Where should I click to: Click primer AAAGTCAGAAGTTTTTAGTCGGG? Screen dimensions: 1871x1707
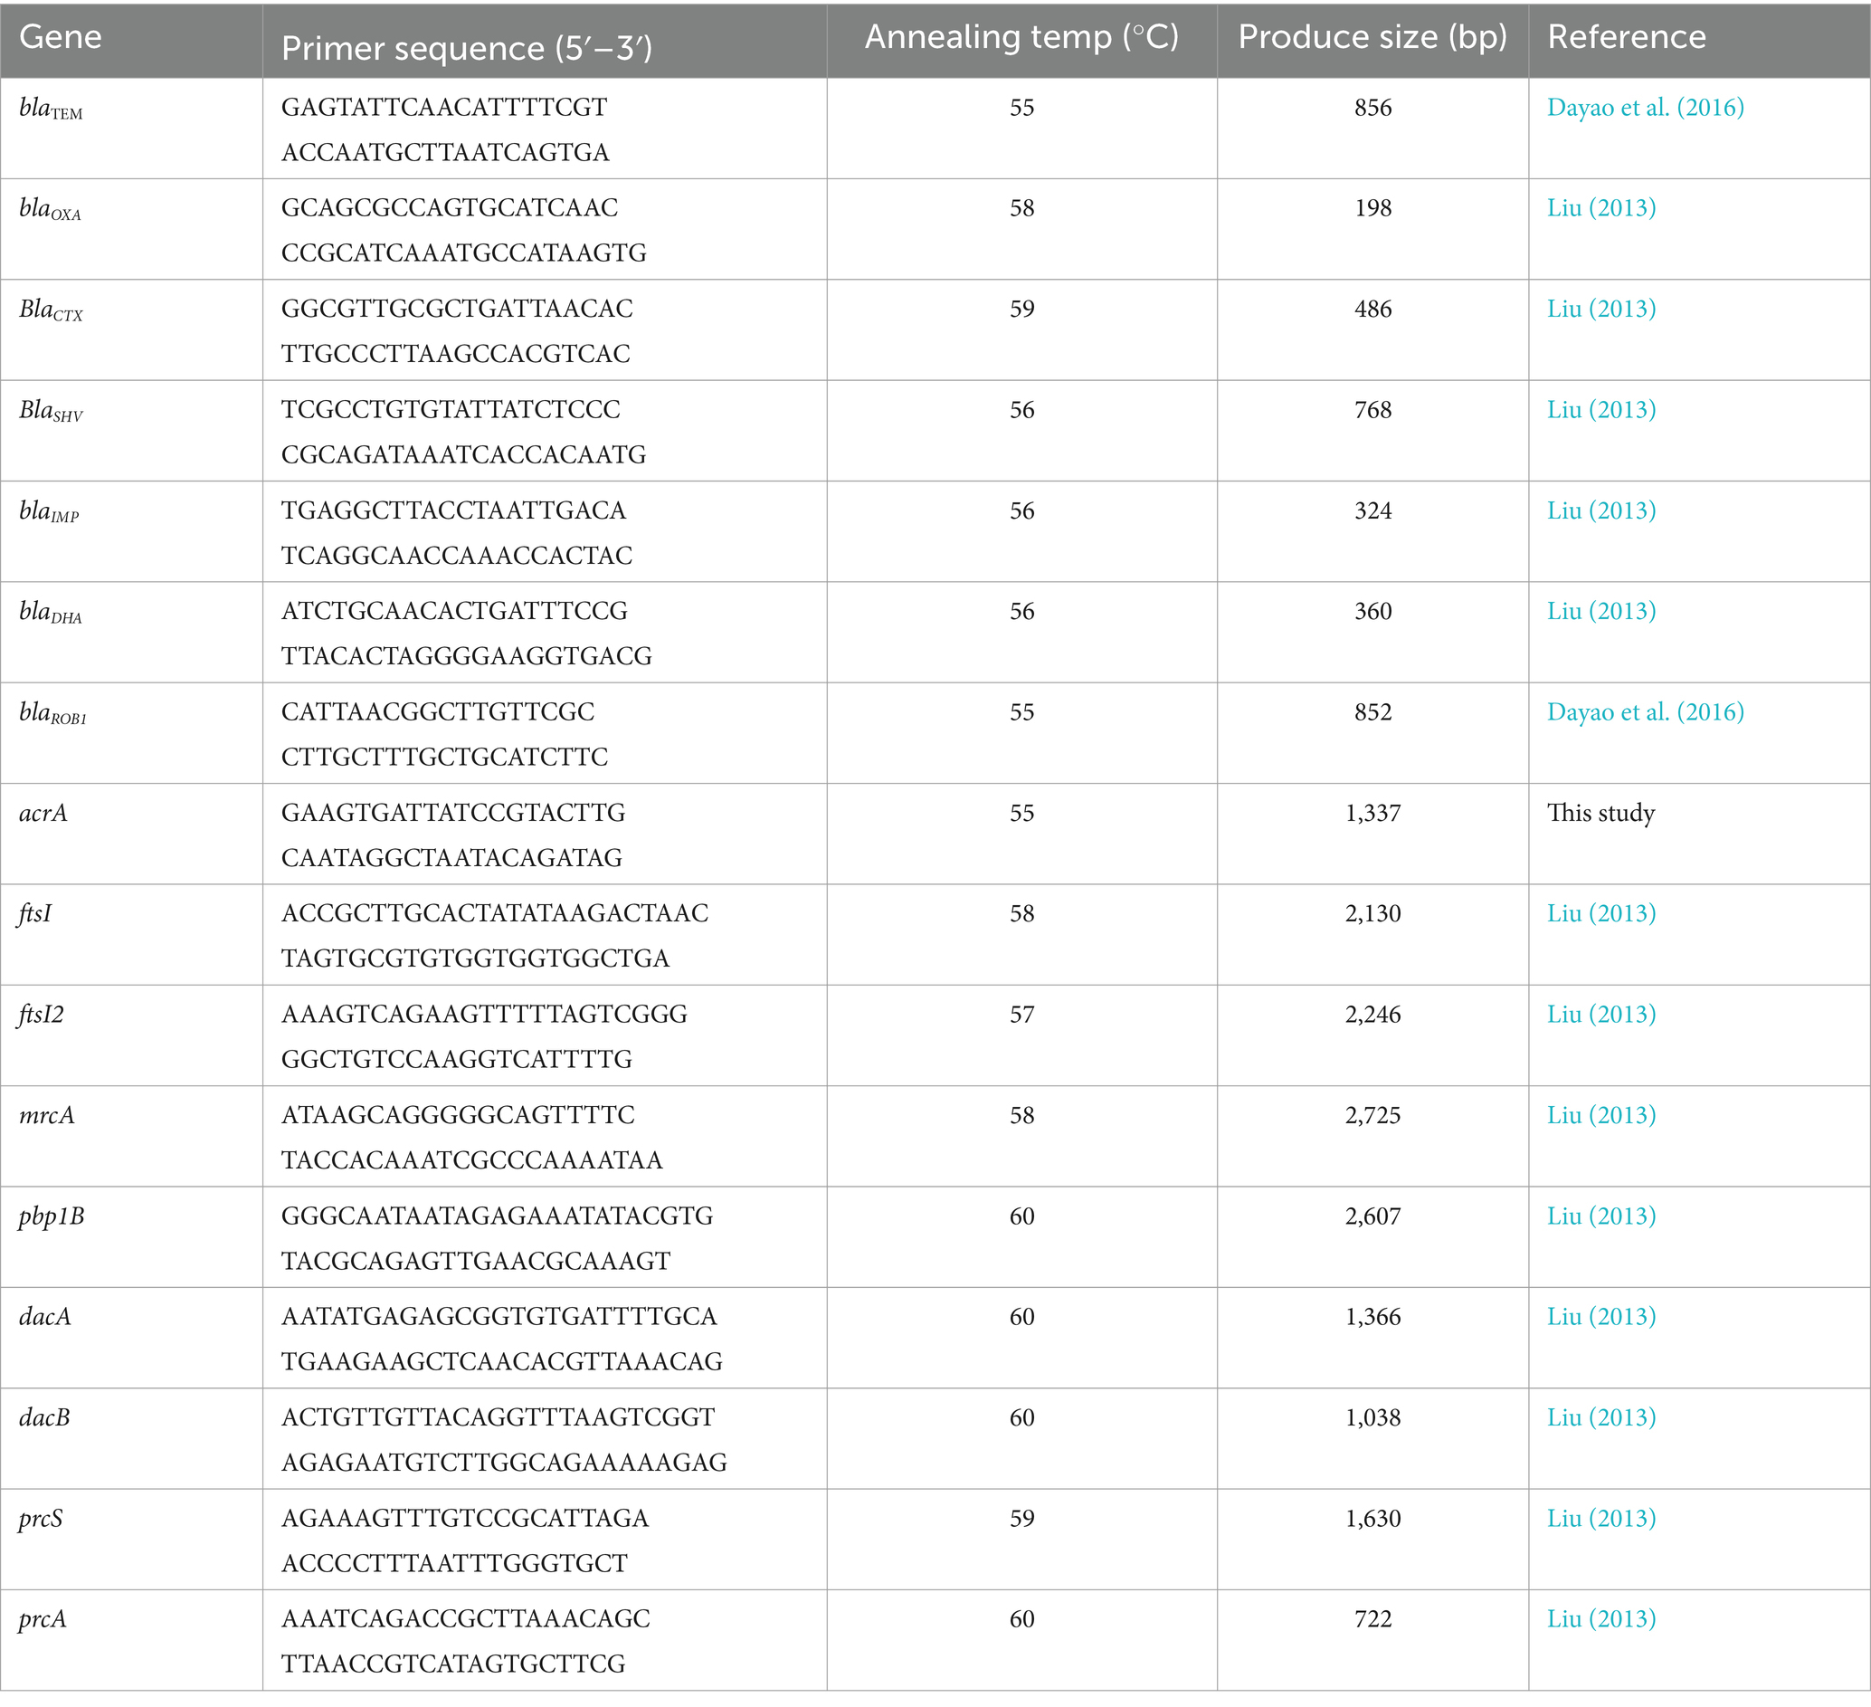[484, 1016]
